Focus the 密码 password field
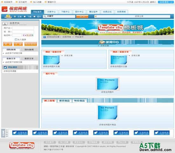 coord(23,32)
